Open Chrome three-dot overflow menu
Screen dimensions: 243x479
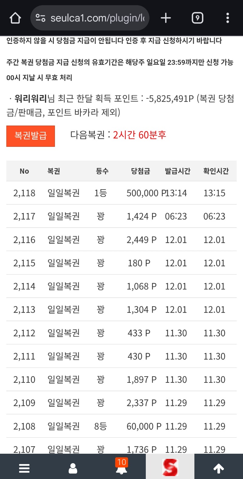[228, 18]
